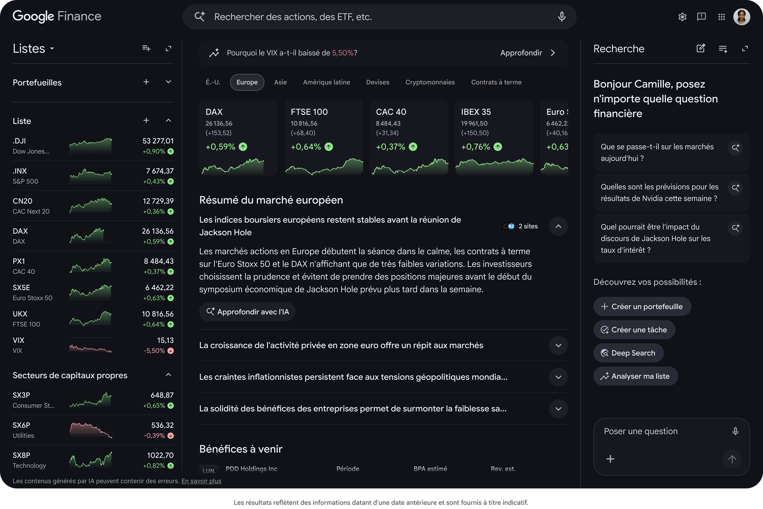Switch to Amérique latine tab

click(327, 82)
